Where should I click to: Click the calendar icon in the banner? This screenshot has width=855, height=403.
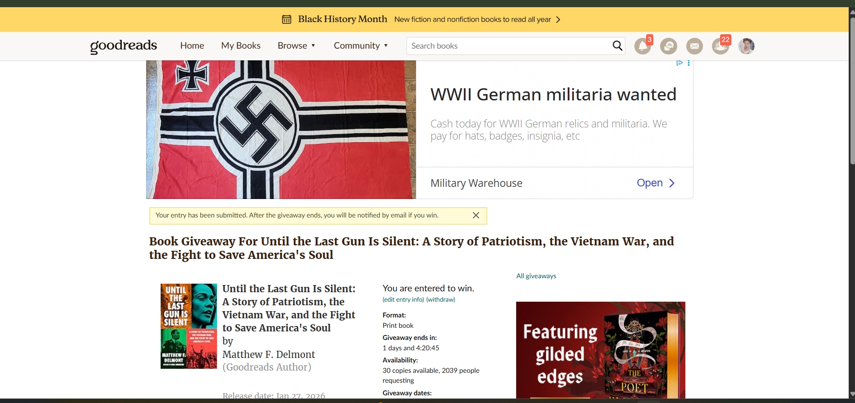point(287,19)
